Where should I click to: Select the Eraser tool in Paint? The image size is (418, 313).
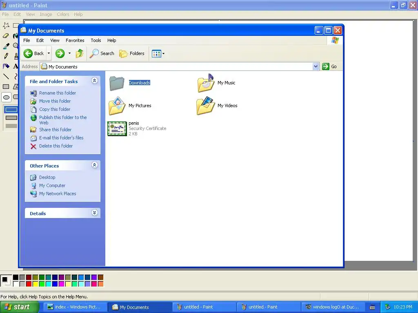click(6, 36)
